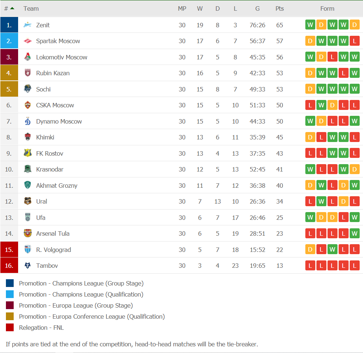The image size is (363, 353).
Task: Select the Zenit club crest
Action: click(28, 25)
